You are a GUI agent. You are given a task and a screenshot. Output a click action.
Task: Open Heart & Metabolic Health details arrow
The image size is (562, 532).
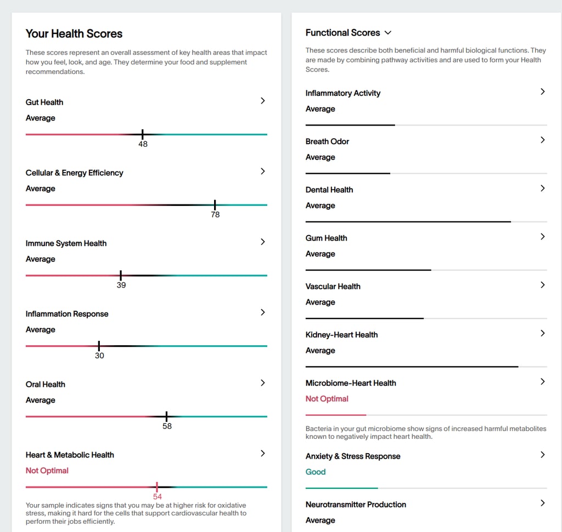[262, 454]
